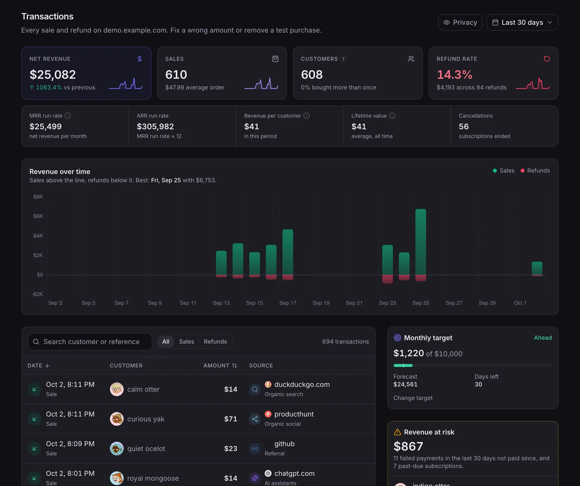Click the dollar icon in Net Revenue card
Image resolution: width=580 pixels, height=486 pixels.
point(140,59)
